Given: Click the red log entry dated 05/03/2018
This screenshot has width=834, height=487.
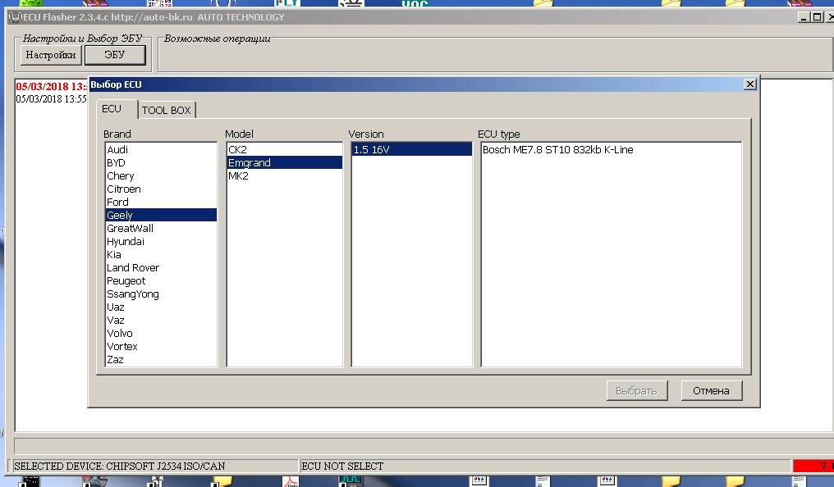Looking at the screenshot, I should coord(51,87).
